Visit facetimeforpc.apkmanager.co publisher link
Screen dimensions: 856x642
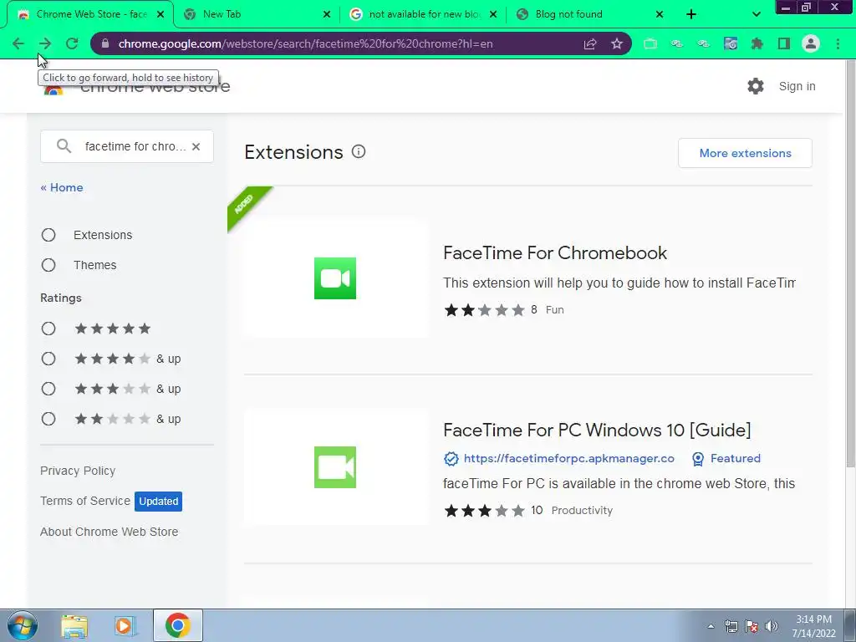pos(568,459)
